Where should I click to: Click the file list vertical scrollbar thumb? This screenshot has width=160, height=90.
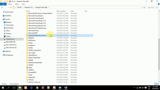pyautogui.click(x=159, y=54)
